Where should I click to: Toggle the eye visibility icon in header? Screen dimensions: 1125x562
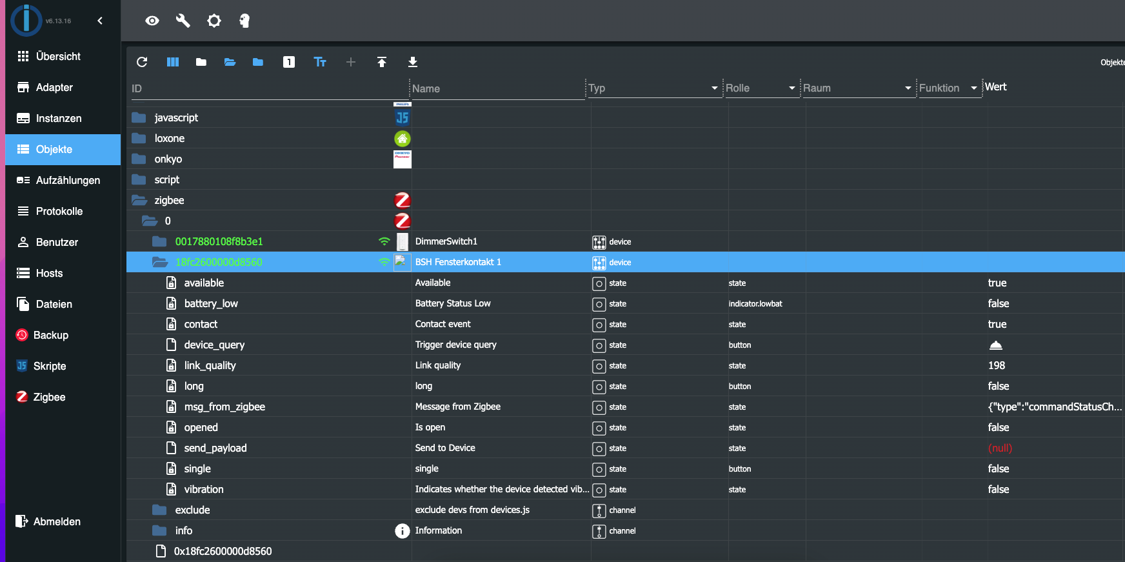[x=152, y=21]
